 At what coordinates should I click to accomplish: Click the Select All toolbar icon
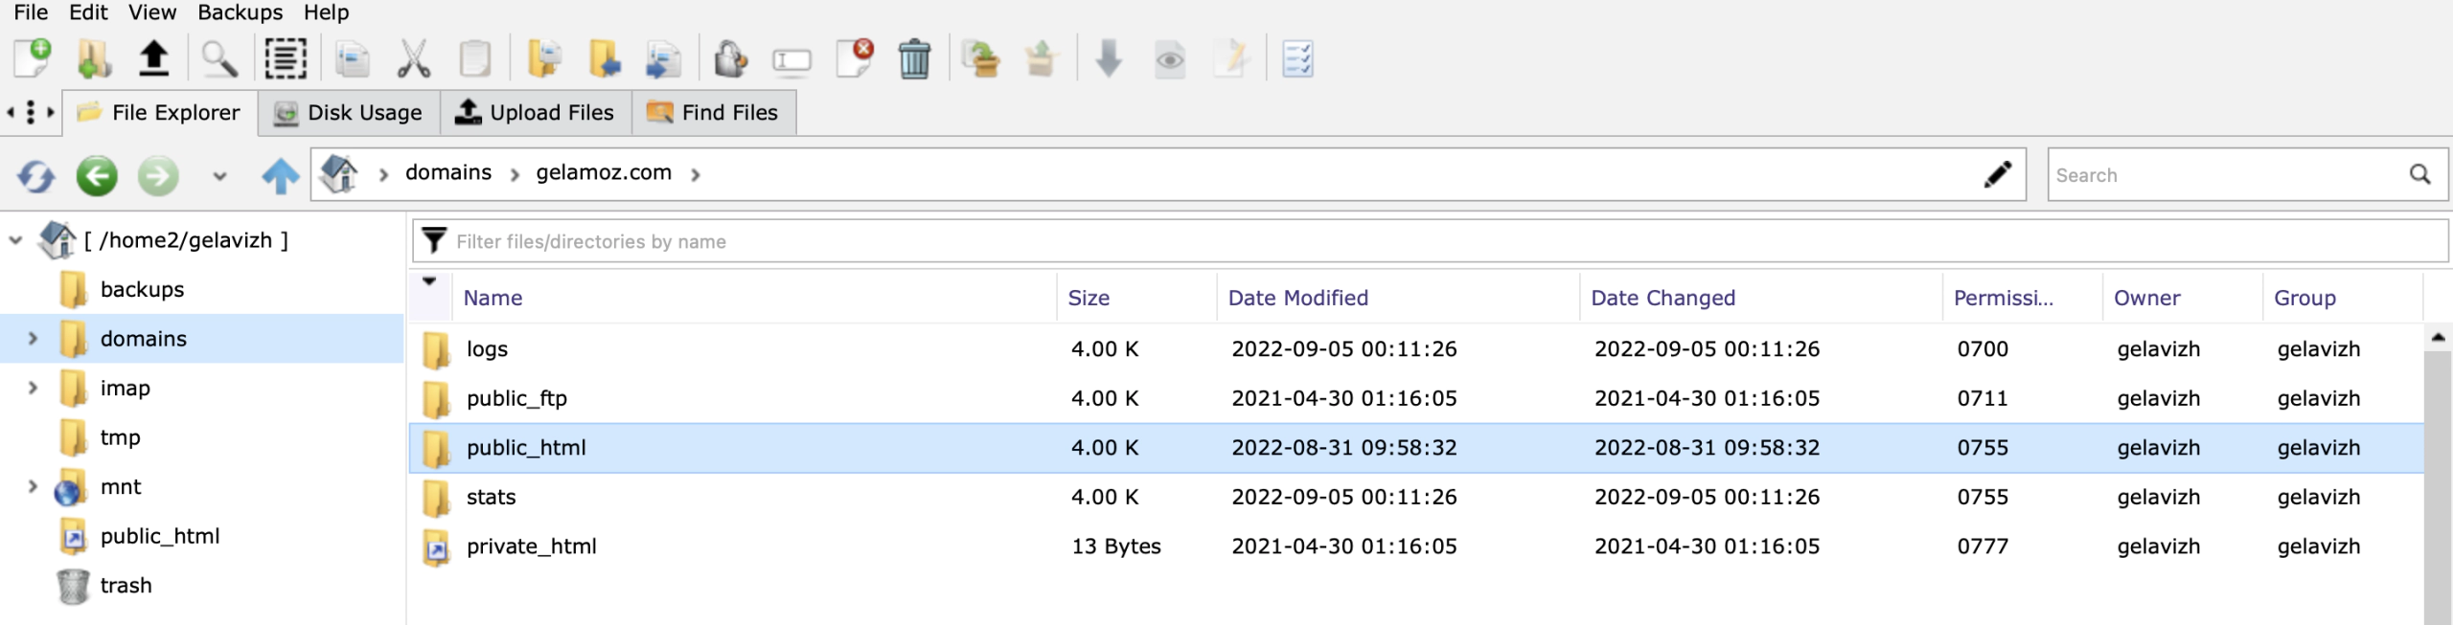click(286, 58)
